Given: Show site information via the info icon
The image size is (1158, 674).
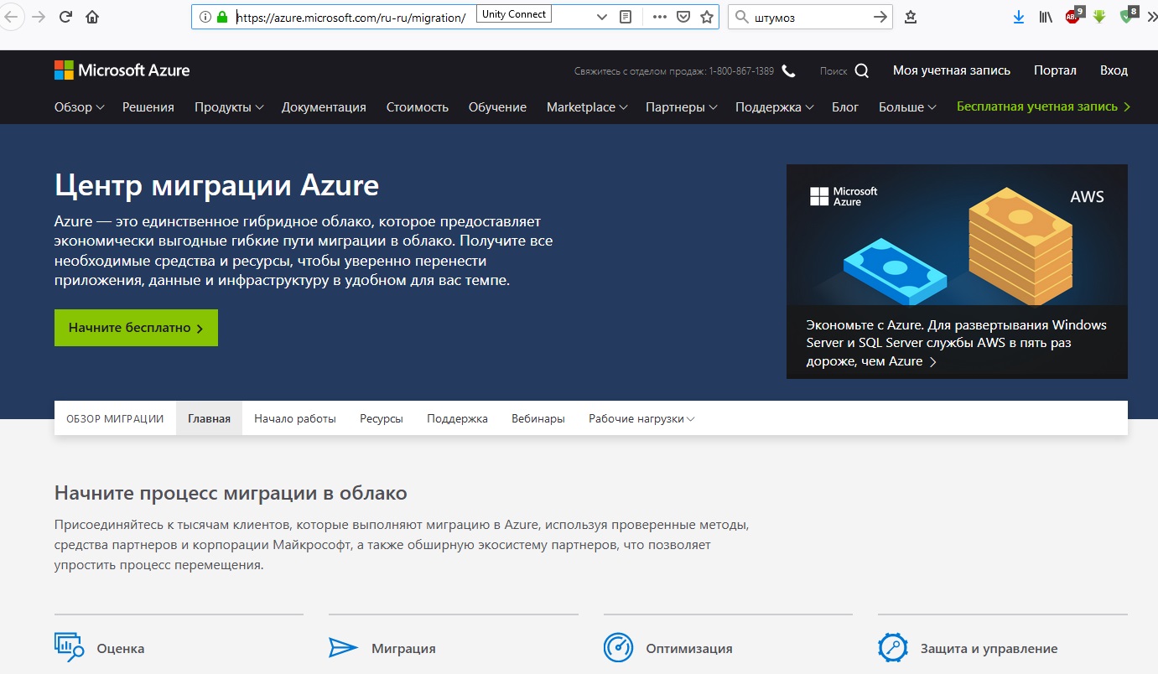Looking at the screenshot, I should point(205,17).
